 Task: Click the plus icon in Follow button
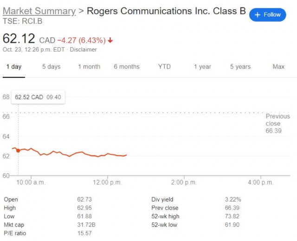pos(258,15)
